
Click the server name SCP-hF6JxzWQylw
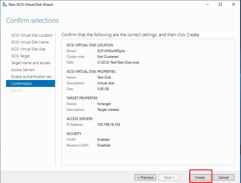pyautogui.click(x=111, y=51)
